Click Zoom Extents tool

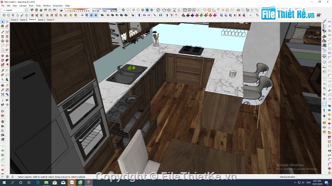(x=3, y=94)
